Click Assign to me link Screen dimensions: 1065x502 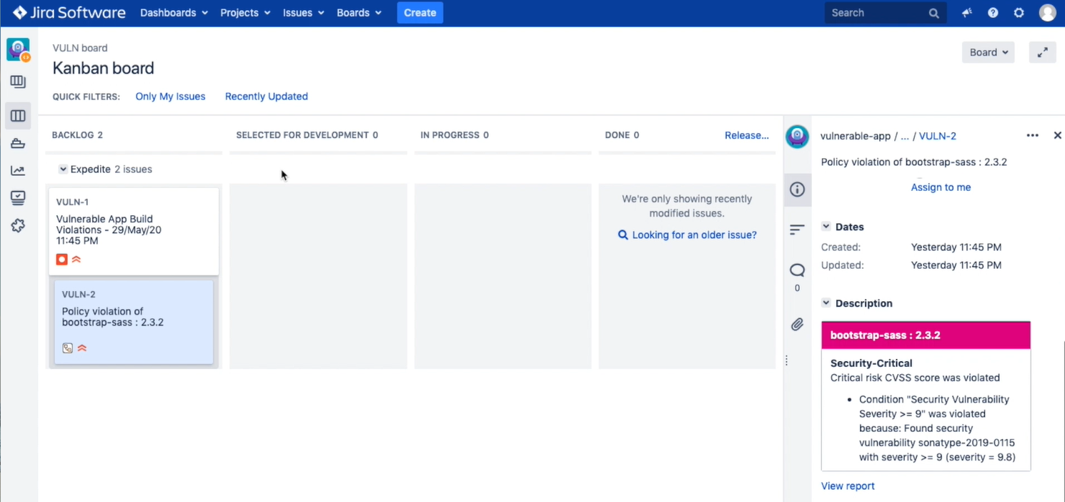(941, 187)
